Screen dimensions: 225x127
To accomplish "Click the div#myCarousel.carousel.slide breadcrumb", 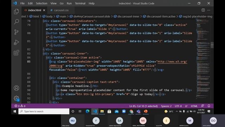I will [x=90, y=17].
